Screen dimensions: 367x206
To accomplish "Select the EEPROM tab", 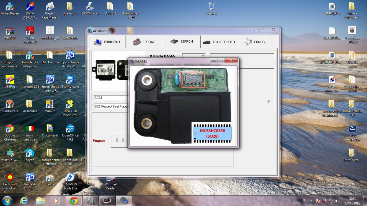I will pos(182,42).
